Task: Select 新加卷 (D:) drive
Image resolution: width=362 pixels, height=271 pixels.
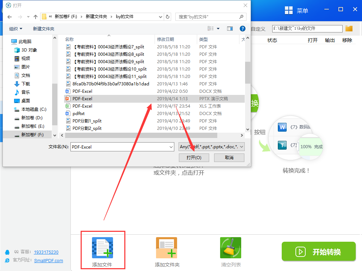Action: [x=29, y=118]
